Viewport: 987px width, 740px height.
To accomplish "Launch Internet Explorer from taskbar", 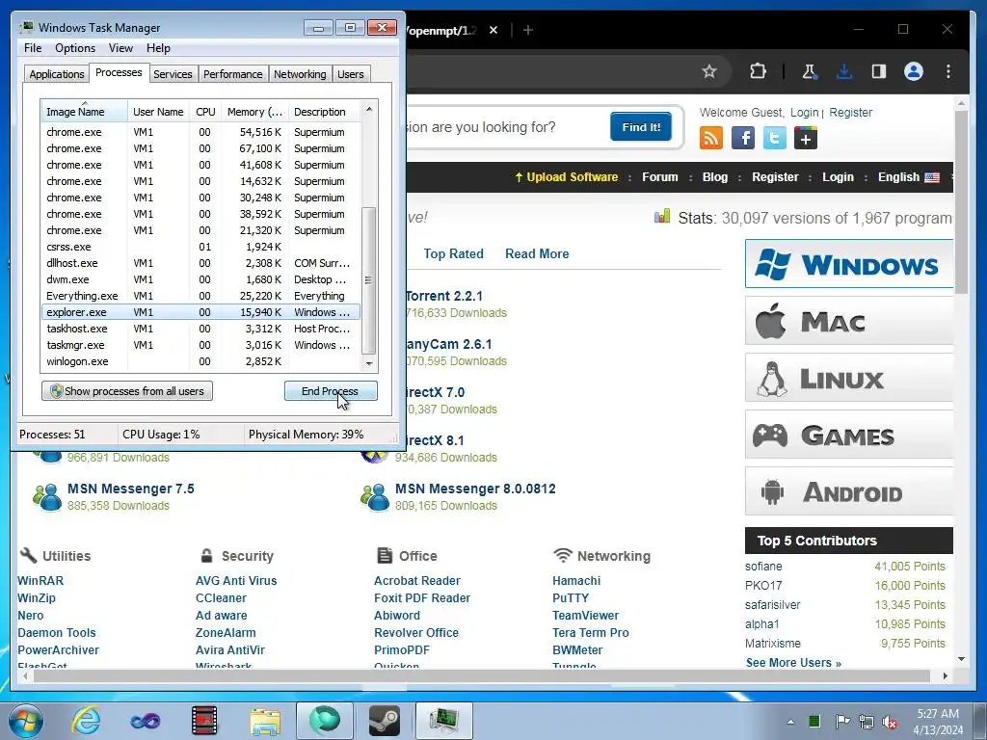I will [86, 721].
